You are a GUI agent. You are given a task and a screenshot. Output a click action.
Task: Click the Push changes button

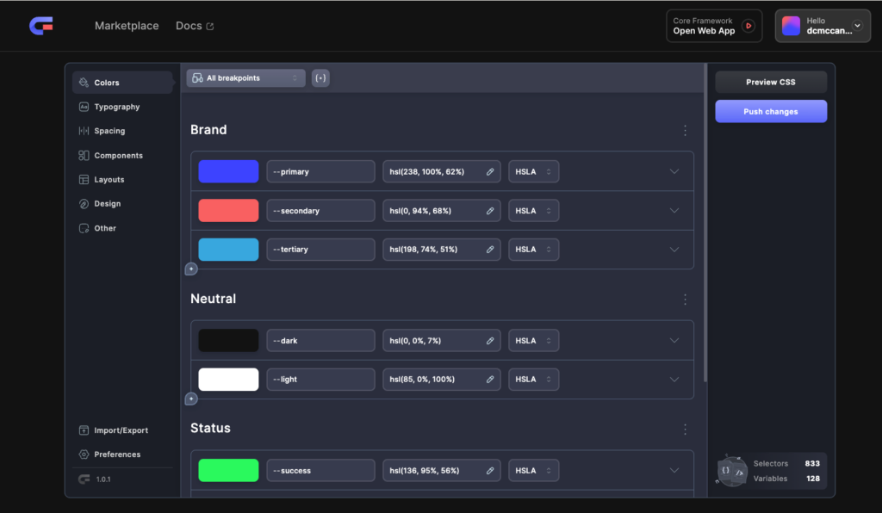click(x=770, y=111)
